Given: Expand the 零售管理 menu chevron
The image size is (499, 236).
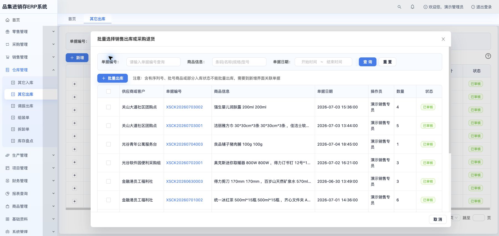Looking at the screenshot, I should [54, 32].
